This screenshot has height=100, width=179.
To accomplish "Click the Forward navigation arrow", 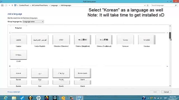I will 6,5.
